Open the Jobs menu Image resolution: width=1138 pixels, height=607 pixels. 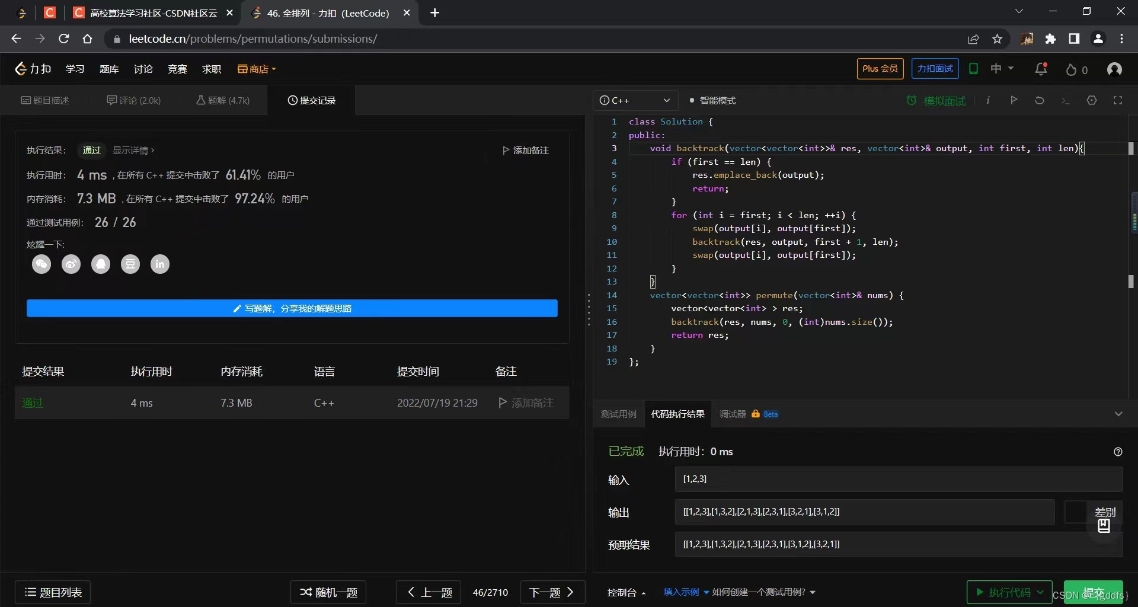212,69
